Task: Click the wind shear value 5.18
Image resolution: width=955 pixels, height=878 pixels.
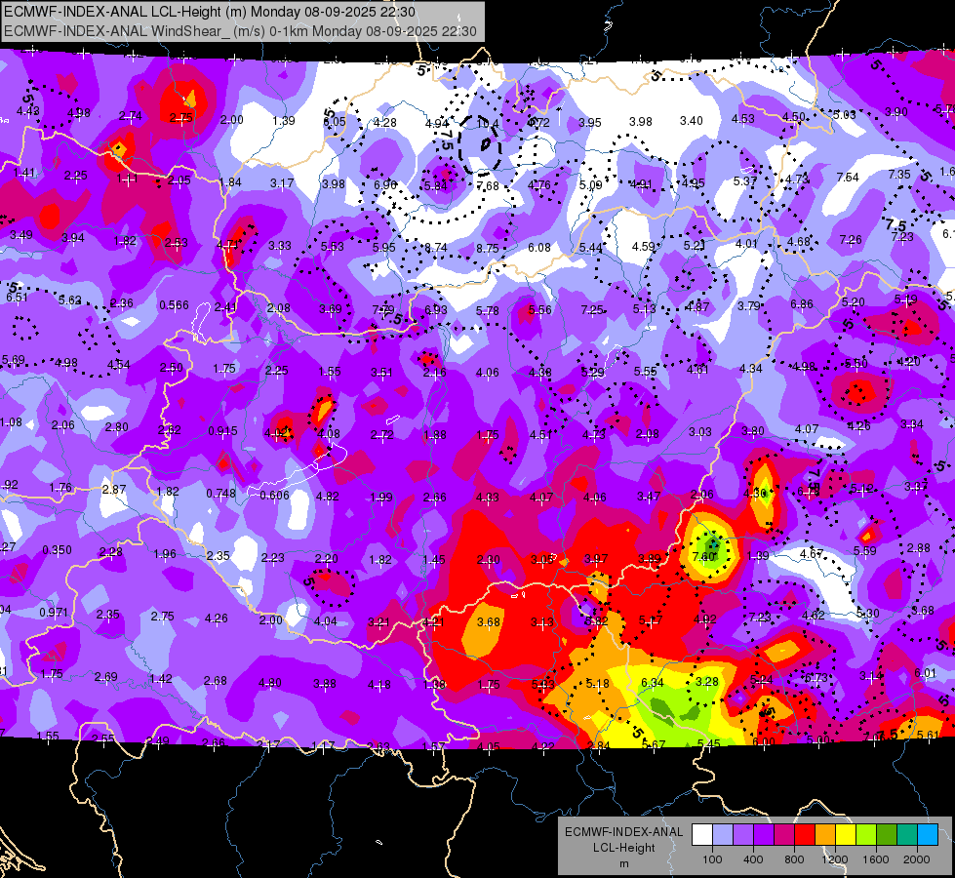Action: click(597, 684)
